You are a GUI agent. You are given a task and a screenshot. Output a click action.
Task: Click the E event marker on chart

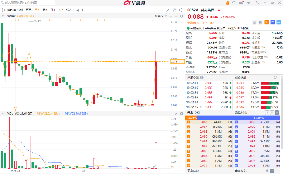15,109
